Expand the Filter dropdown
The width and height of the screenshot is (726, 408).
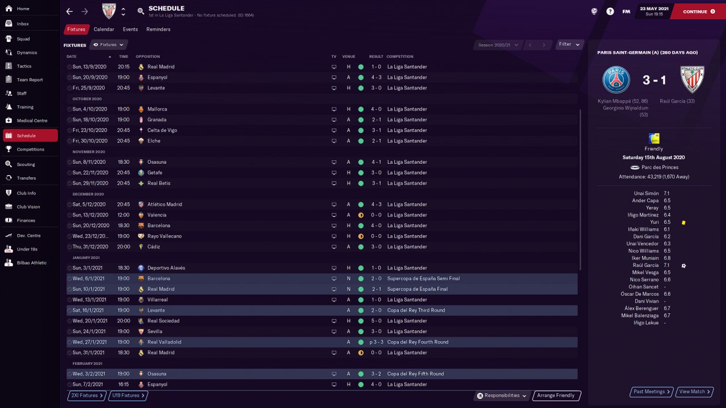pyautogui.click(x=569, y=44)
